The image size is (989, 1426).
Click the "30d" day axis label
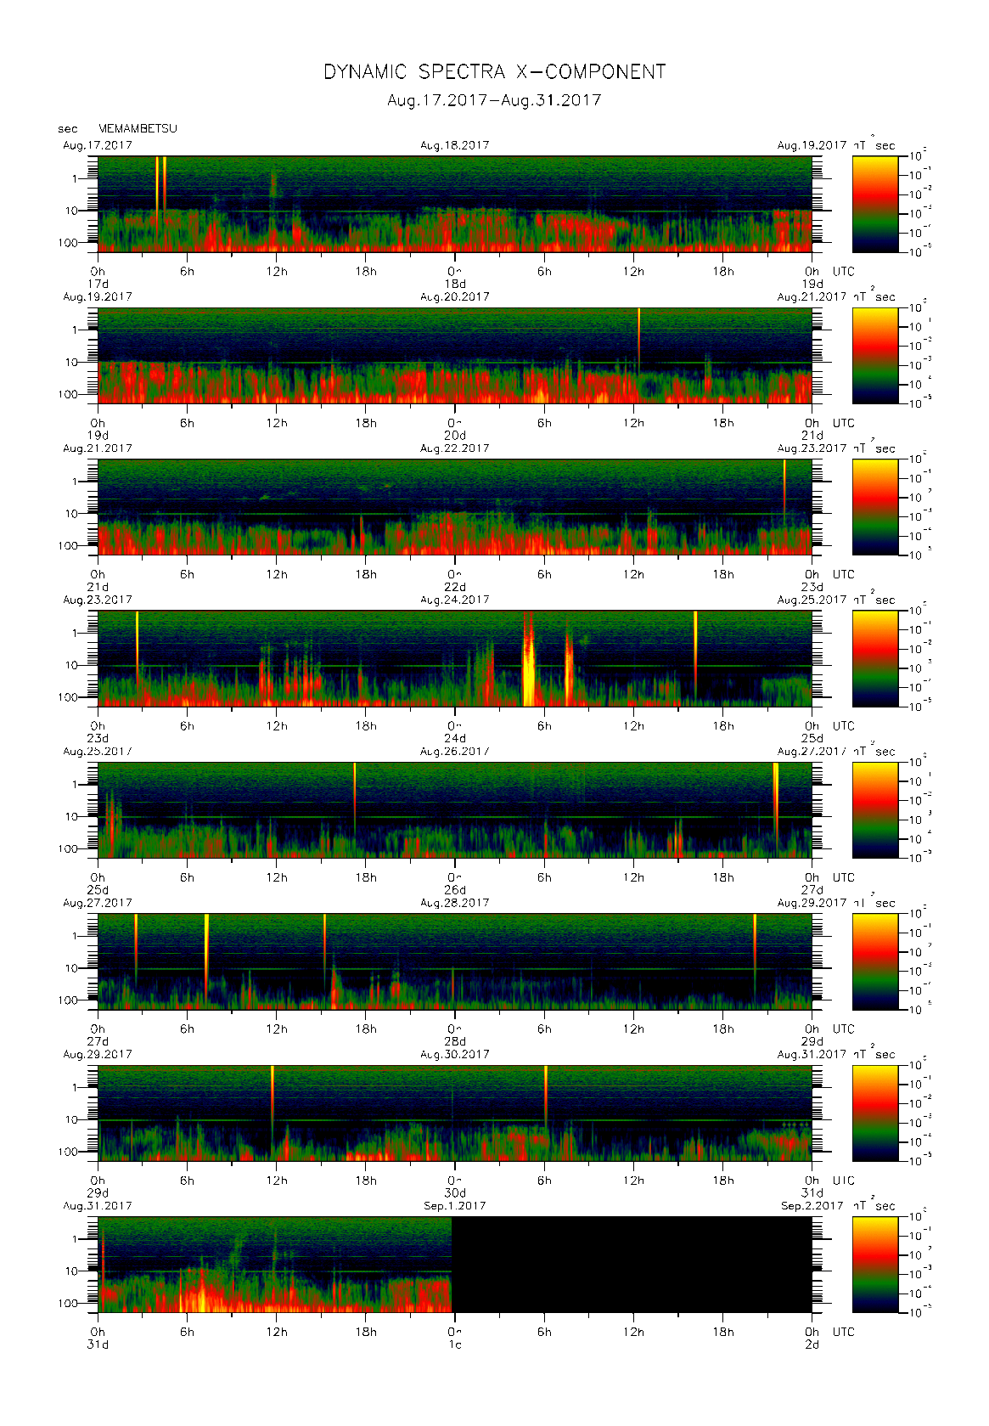(x=456, y=1193)
